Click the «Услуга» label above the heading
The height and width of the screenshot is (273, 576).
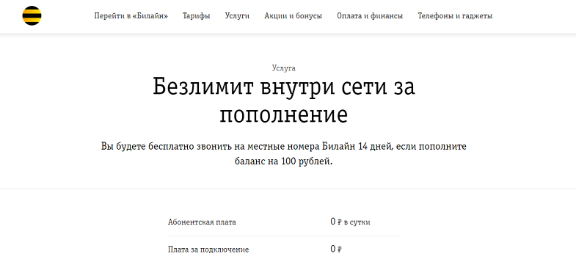[x=283, y=68]
